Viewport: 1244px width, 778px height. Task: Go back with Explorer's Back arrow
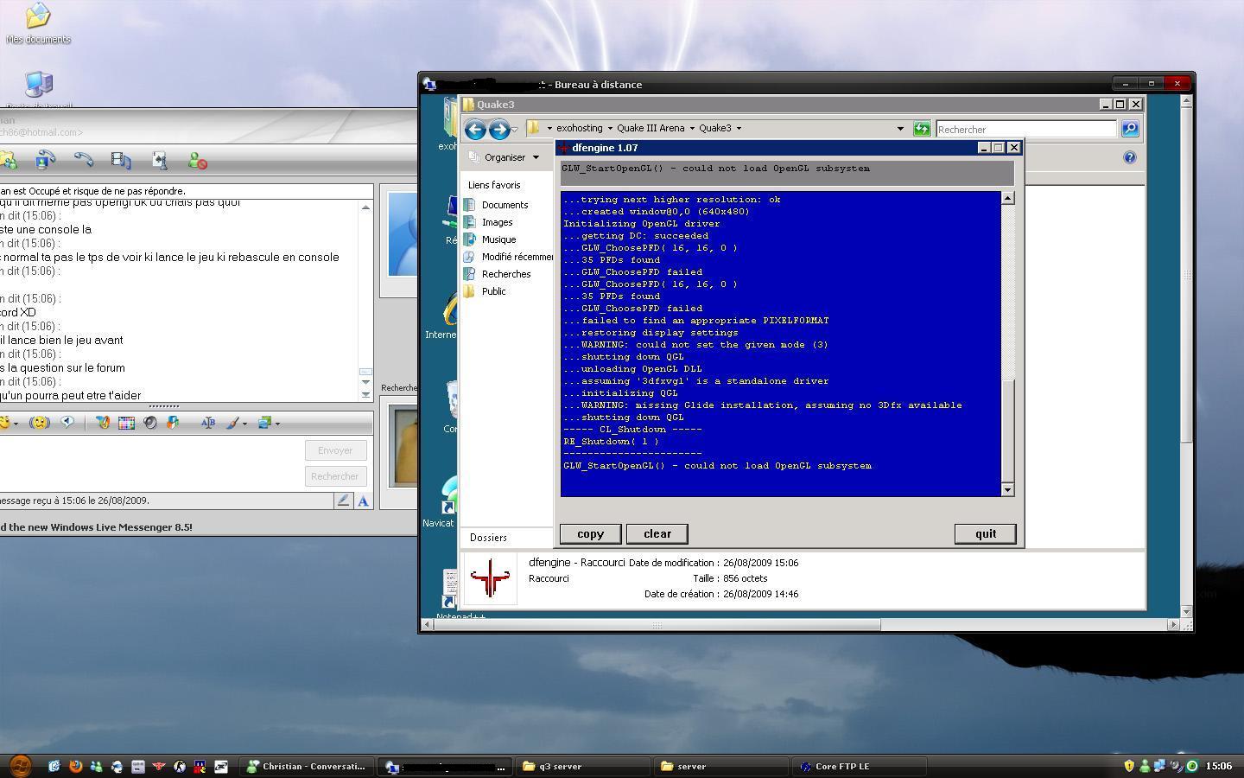pos(475,129)
